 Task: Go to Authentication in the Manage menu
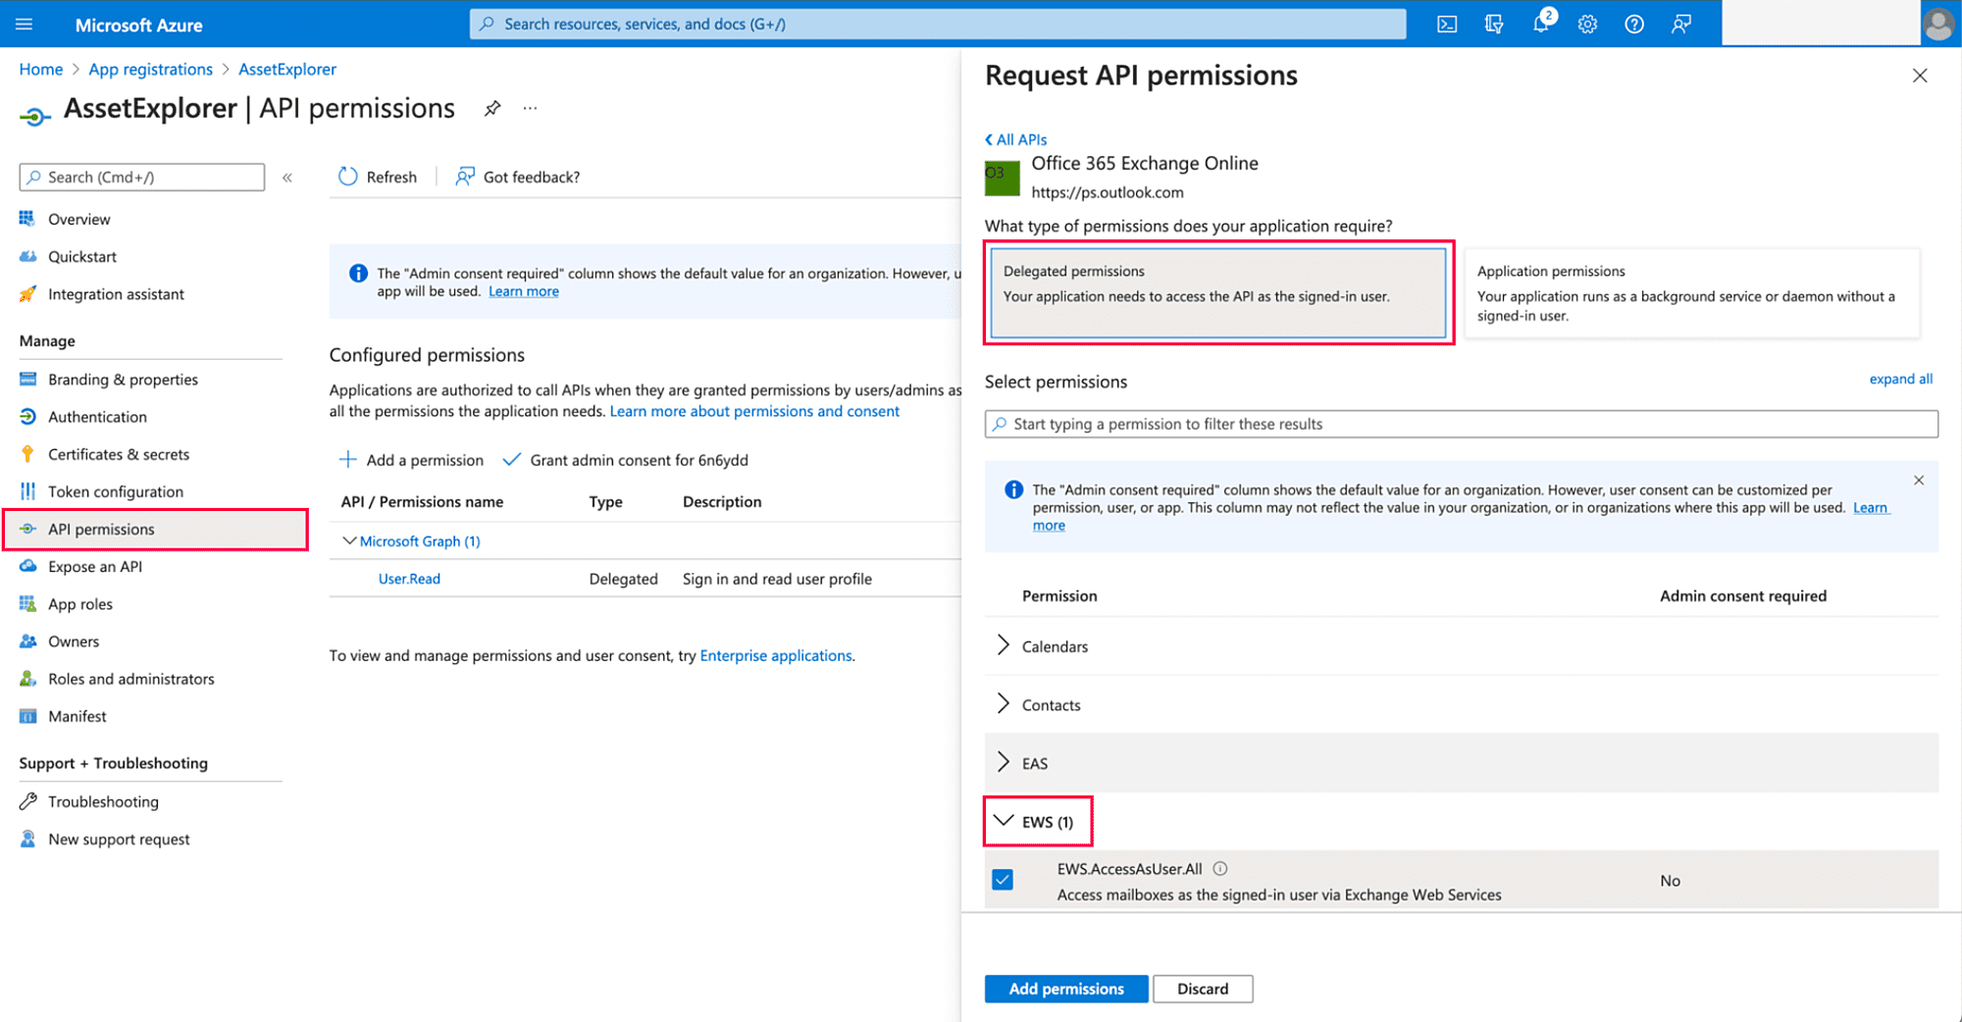97,417
